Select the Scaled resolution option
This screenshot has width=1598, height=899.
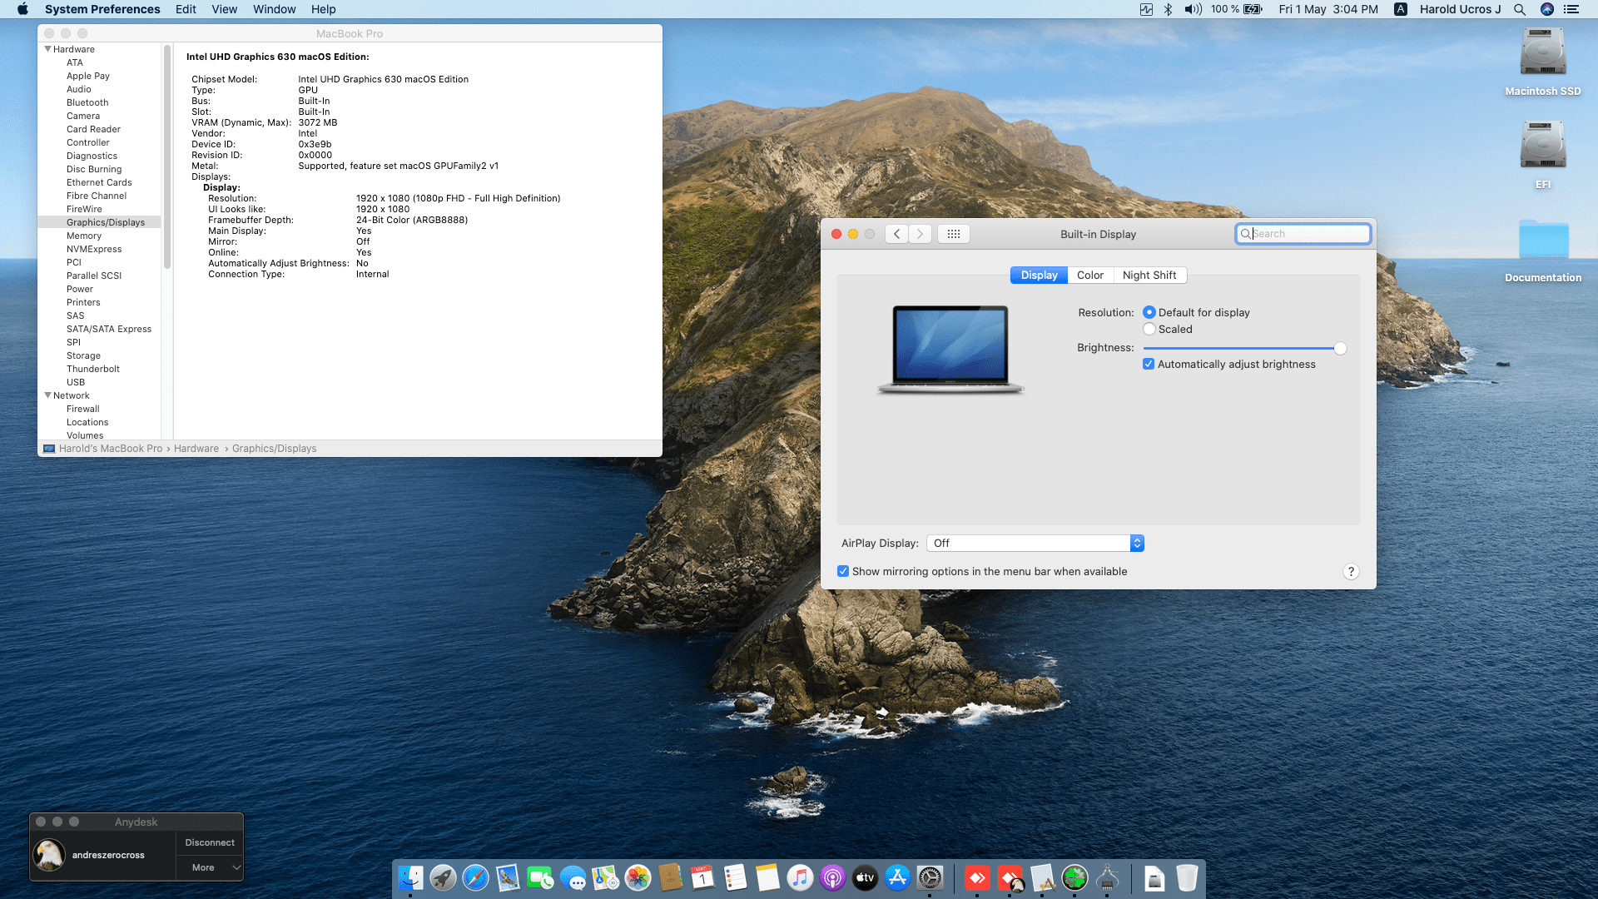tap(1149, 329)
